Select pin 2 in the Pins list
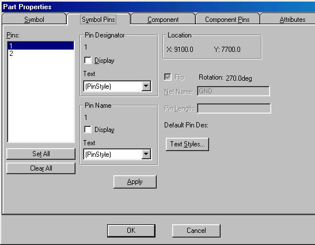This screenshot has height=245, width=315. 41,54
